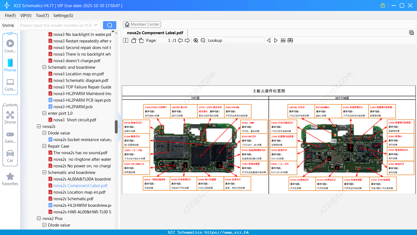Click the XZZ Schematics app logo

click(7, 5)
